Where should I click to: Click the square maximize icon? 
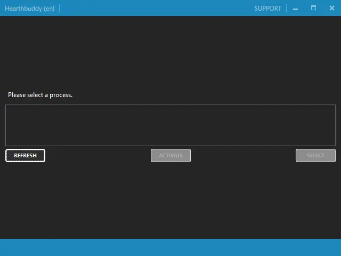pyautogui.click(x=313, y=8)
